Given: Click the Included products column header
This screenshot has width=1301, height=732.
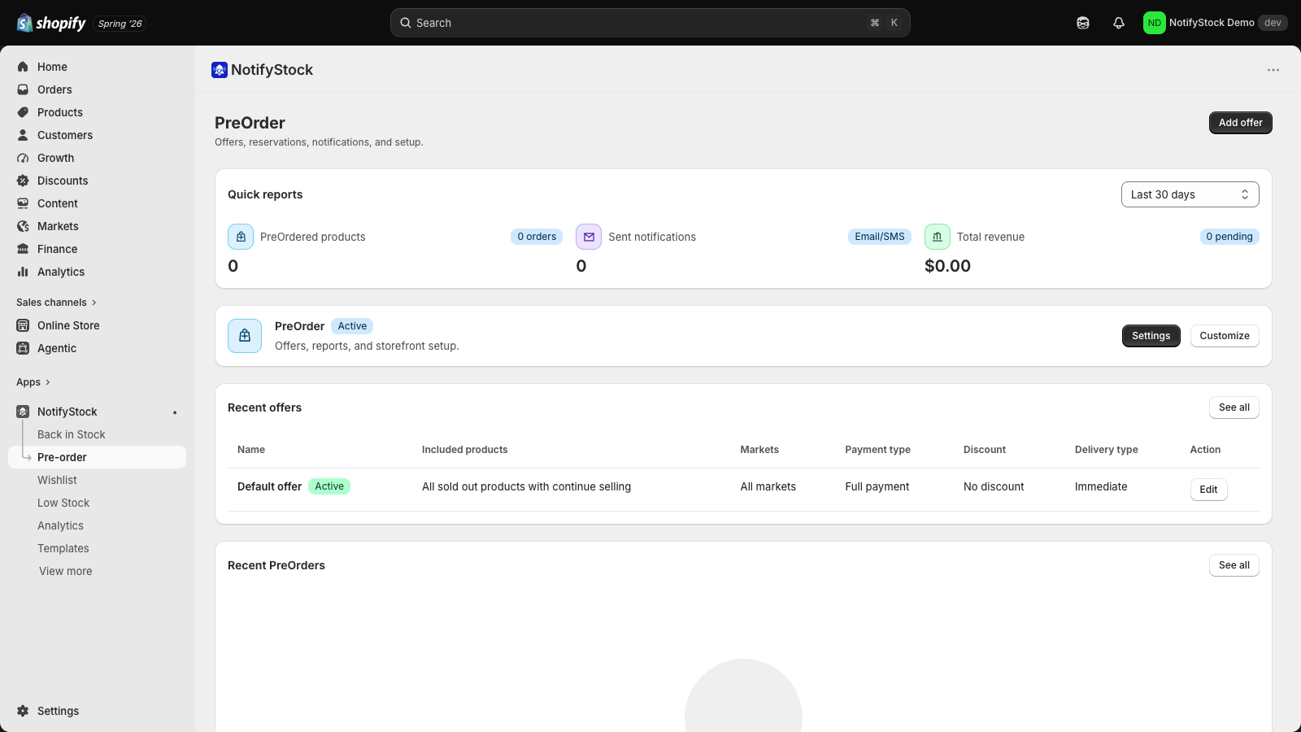Looking at the screenshot, I should coord(464,450).
